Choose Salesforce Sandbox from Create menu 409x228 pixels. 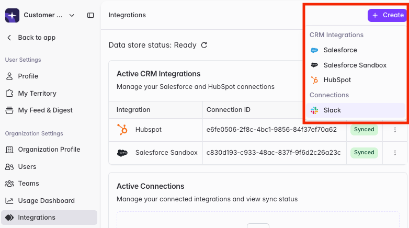coord(355,65)
